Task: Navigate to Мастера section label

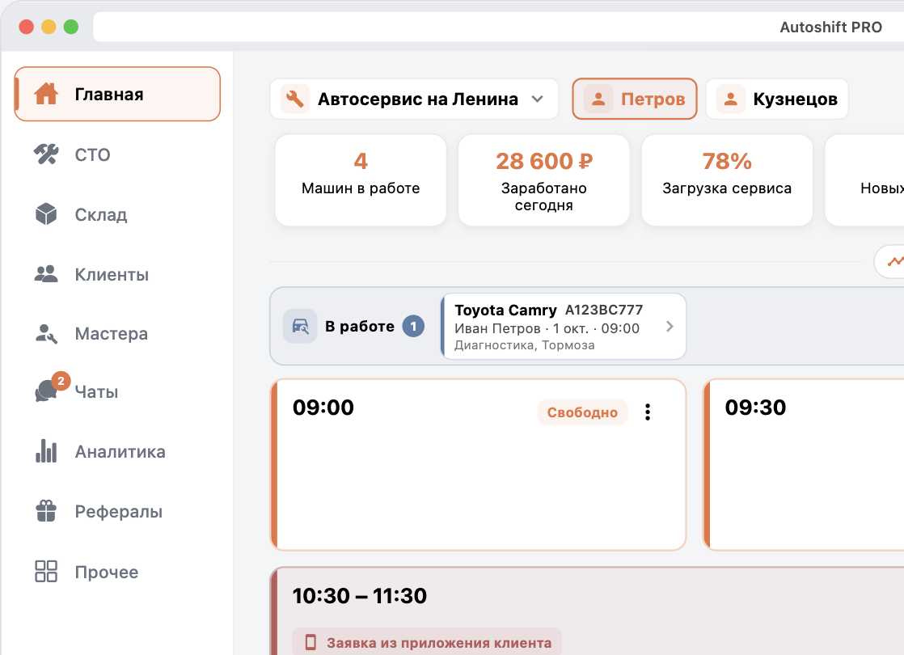Action: click(x=112, y=334)
